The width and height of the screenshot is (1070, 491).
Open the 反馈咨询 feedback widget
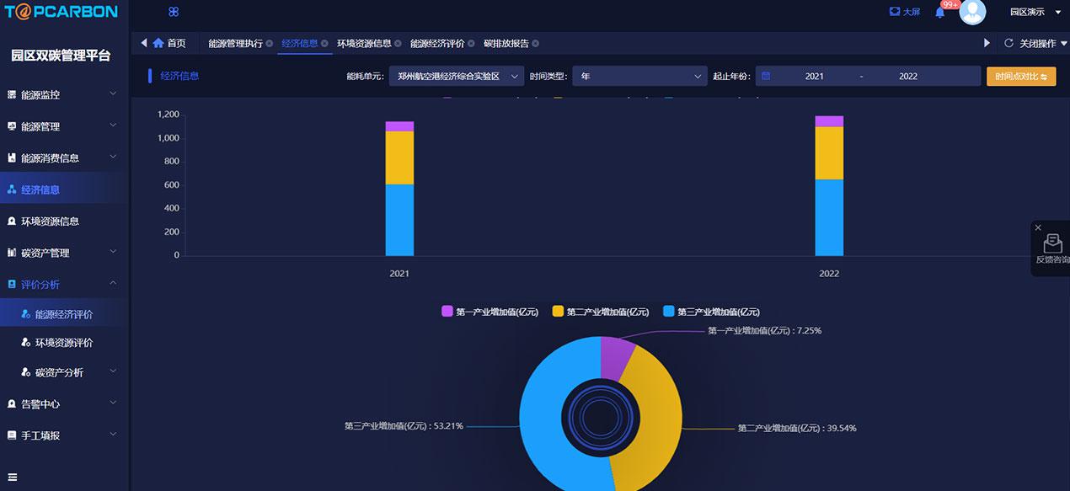1052,249
